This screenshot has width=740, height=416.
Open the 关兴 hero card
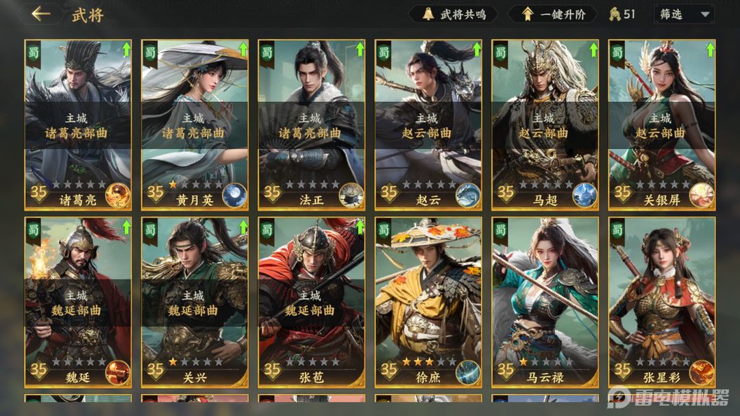195,302
